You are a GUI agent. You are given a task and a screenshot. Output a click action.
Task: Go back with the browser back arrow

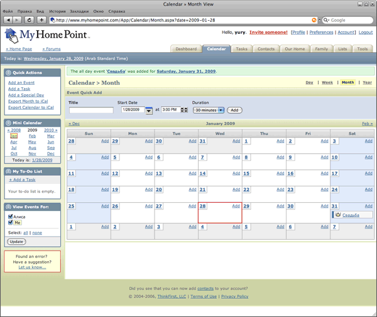8,20
